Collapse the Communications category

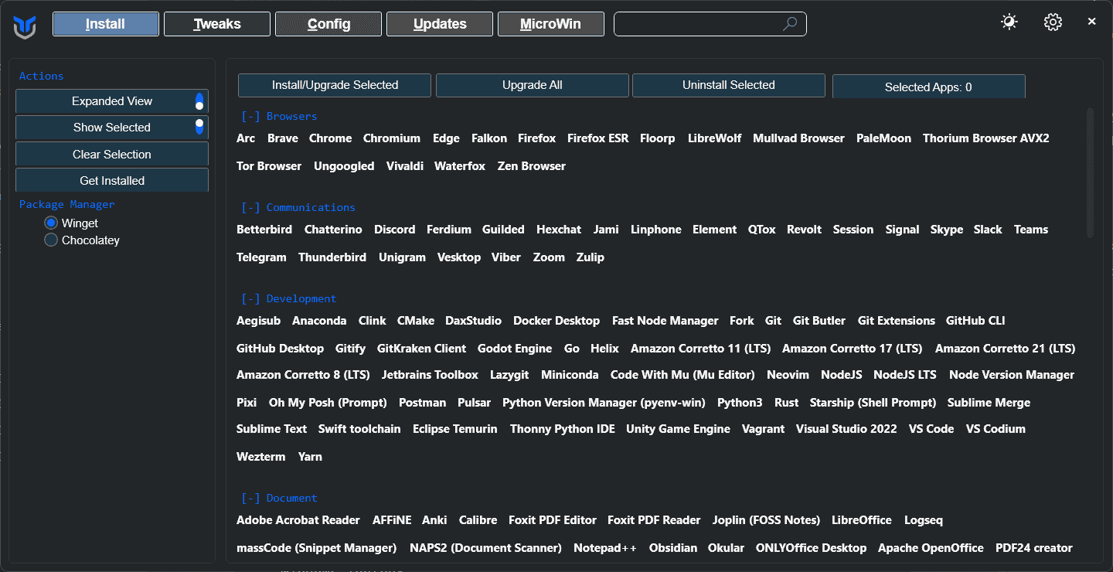click(250, 208)
